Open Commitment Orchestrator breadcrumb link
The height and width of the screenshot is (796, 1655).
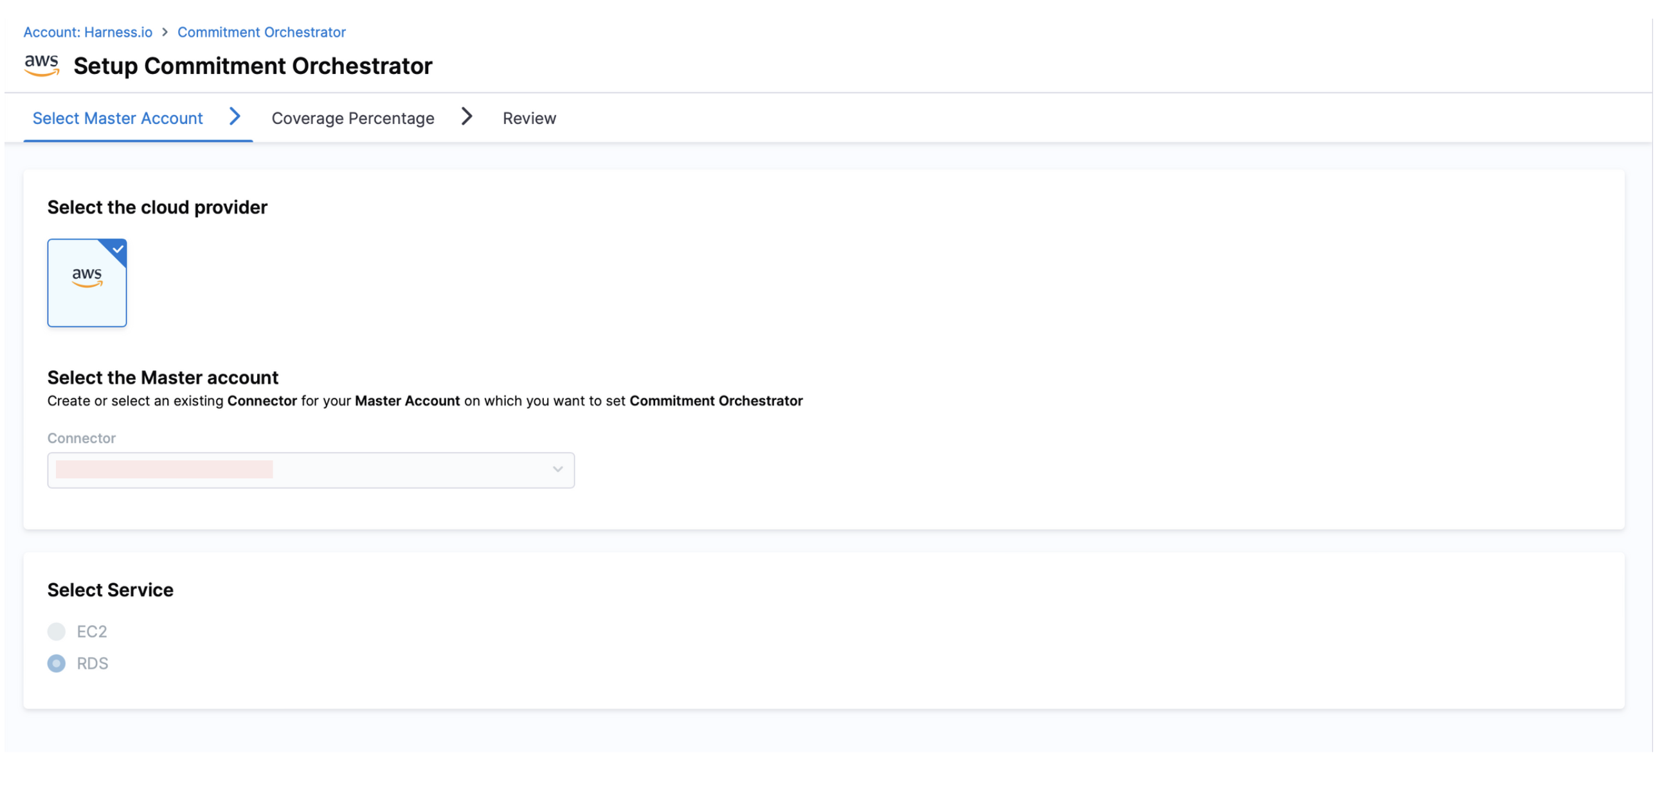click(261, 32)
